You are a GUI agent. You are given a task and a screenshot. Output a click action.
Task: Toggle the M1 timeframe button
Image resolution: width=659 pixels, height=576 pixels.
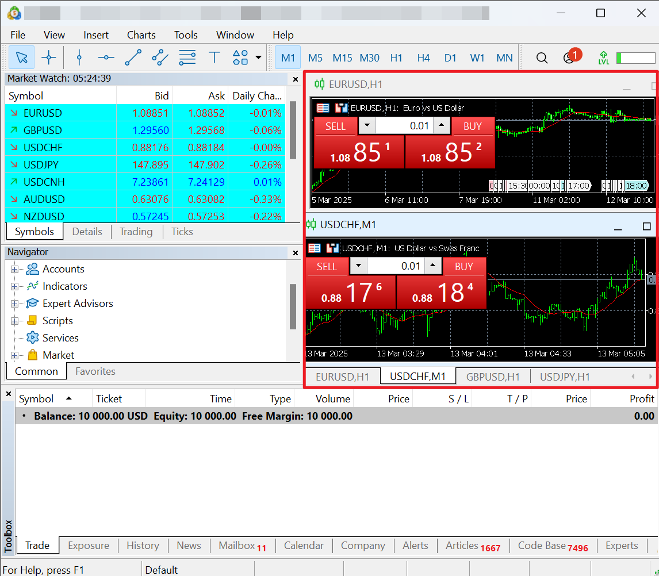(288, 57)
